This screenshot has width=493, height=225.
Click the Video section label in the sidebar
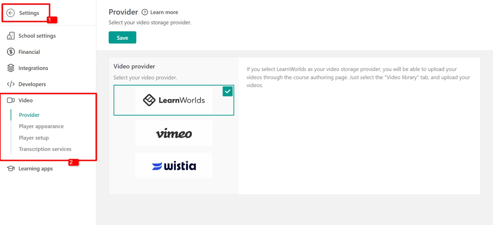click(26, 100)
